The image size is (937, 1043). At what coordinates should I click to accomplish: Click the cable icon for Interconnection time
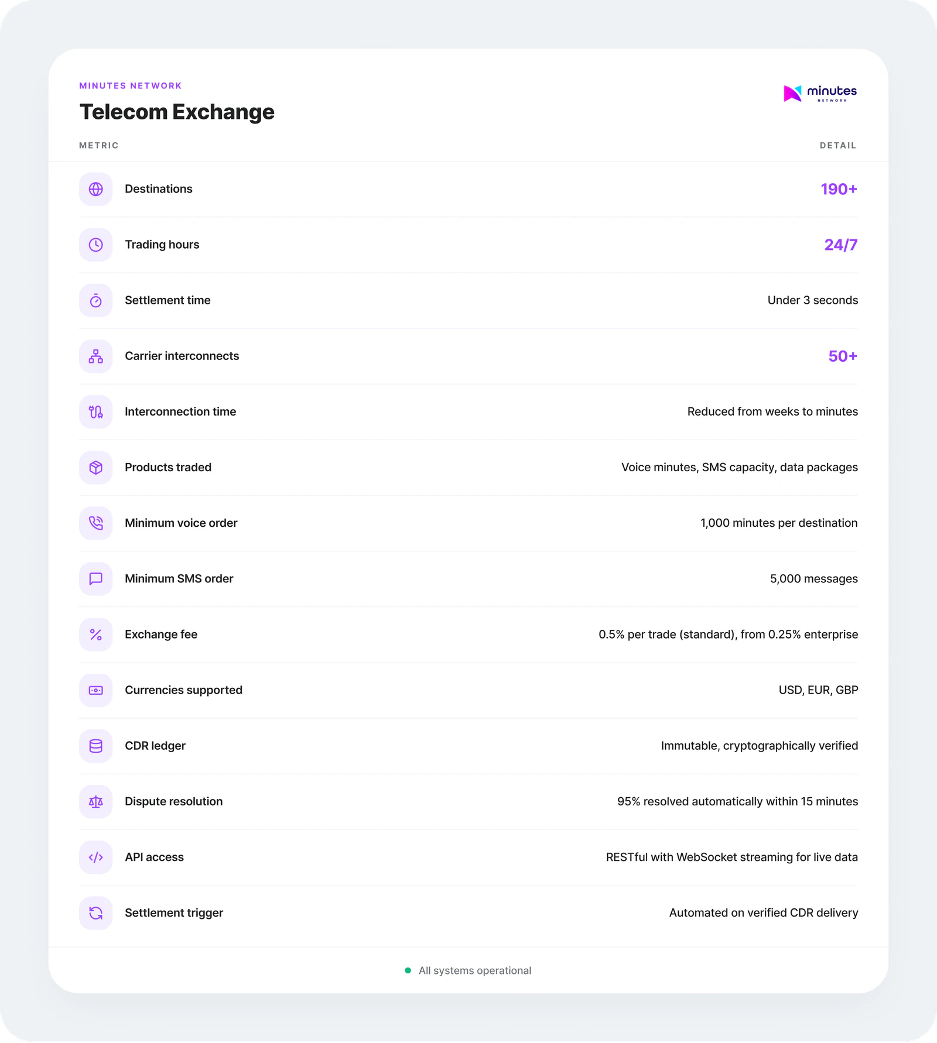coord(95,411)
